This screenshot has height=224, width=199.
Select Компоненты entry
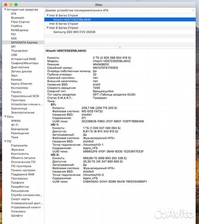[20, 154]
